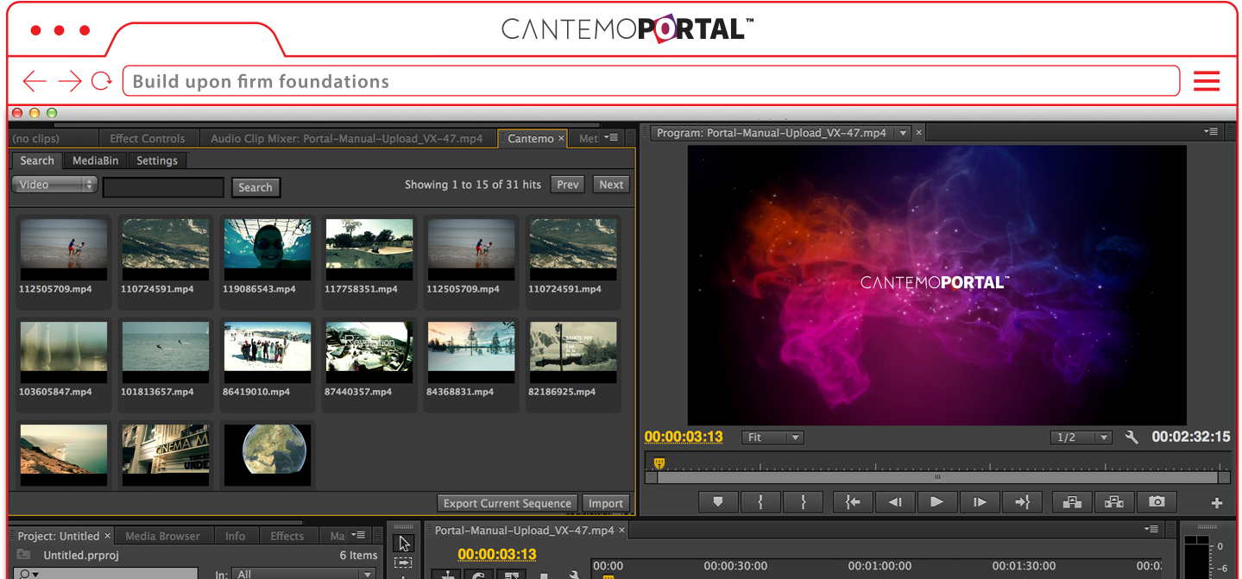Add a marker in Program monitor
Viewport: 1242px width, 579px height.
[718, 501]
